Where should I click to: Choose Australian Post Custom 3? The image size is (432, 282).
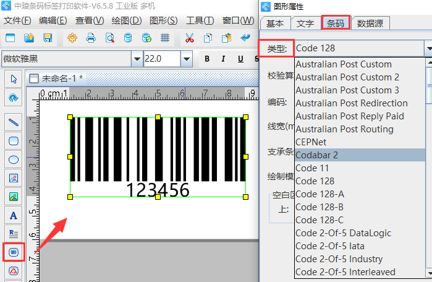[x=360, y=90]
